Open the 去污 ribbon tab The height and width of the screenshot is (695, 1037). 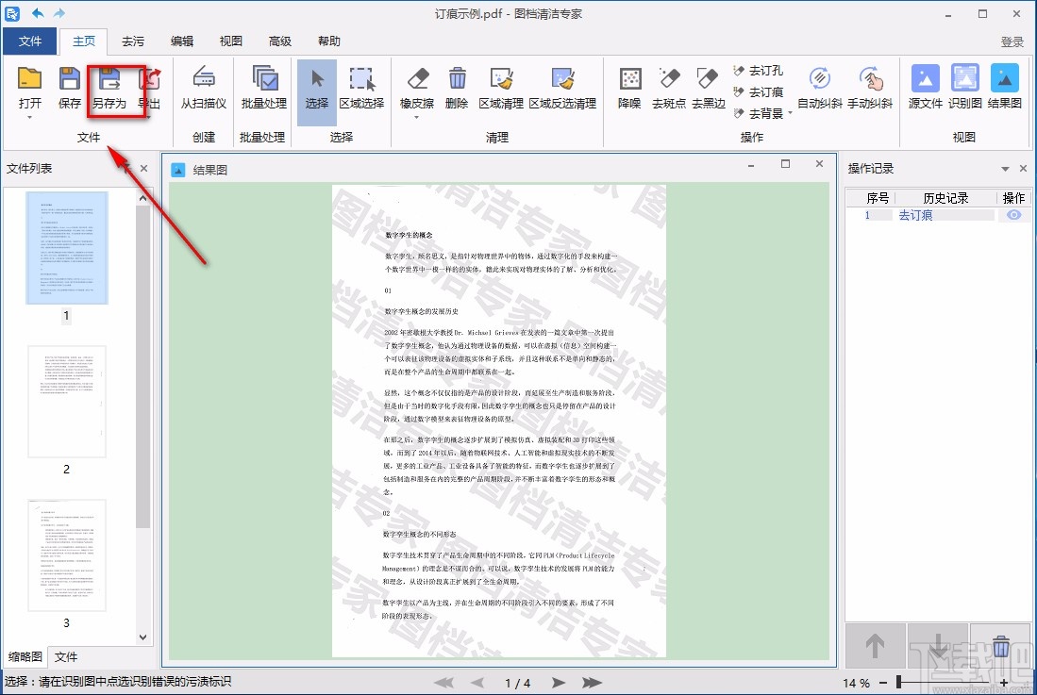tap(133, 41)
